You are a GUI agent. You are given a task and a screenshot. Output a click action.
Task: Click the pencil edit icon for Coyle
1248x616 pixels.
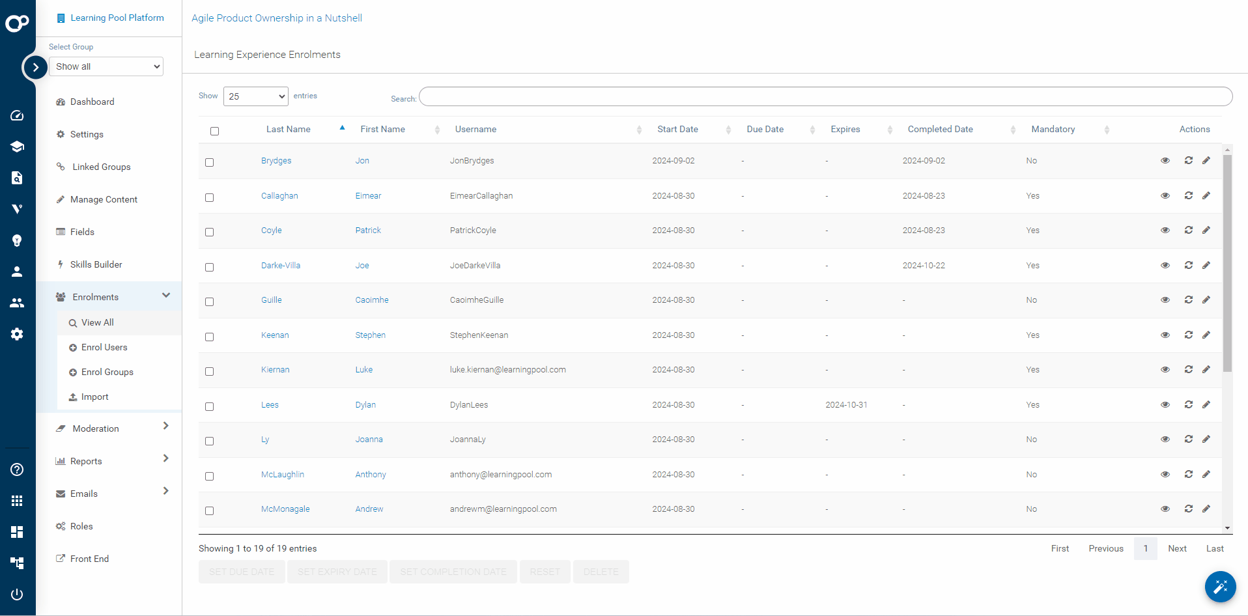[x=1206, y=230]
